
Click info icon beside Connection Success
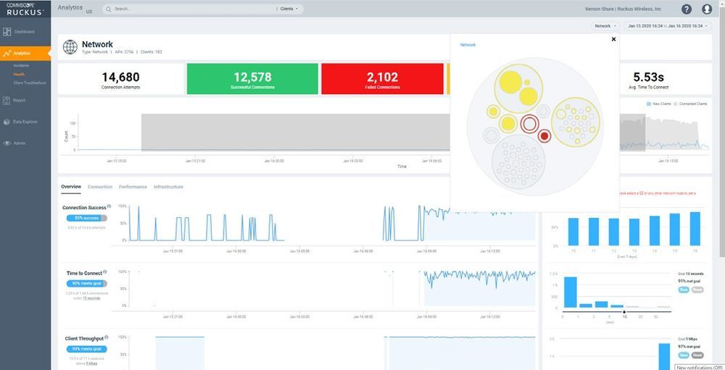pos(109,206)
